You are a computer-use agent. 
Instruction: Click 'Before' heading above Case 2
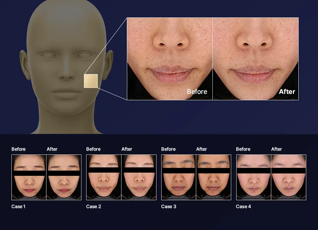click(x=93, y=149)
